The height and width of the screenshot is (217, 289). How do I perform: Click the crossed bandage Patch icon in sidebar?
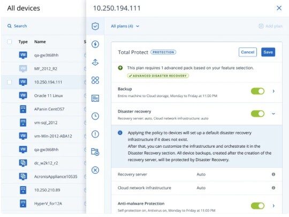click(x=95, y=80)
